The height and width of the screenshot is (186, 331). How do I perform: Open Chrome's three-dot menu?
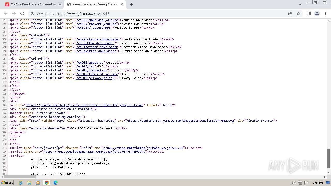pyautogui.click(x=325, y=13)
